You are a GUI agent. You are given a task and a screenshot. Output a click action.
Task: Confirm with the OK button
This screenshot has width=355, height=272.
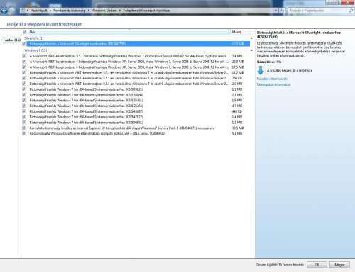tap(317, 265)
